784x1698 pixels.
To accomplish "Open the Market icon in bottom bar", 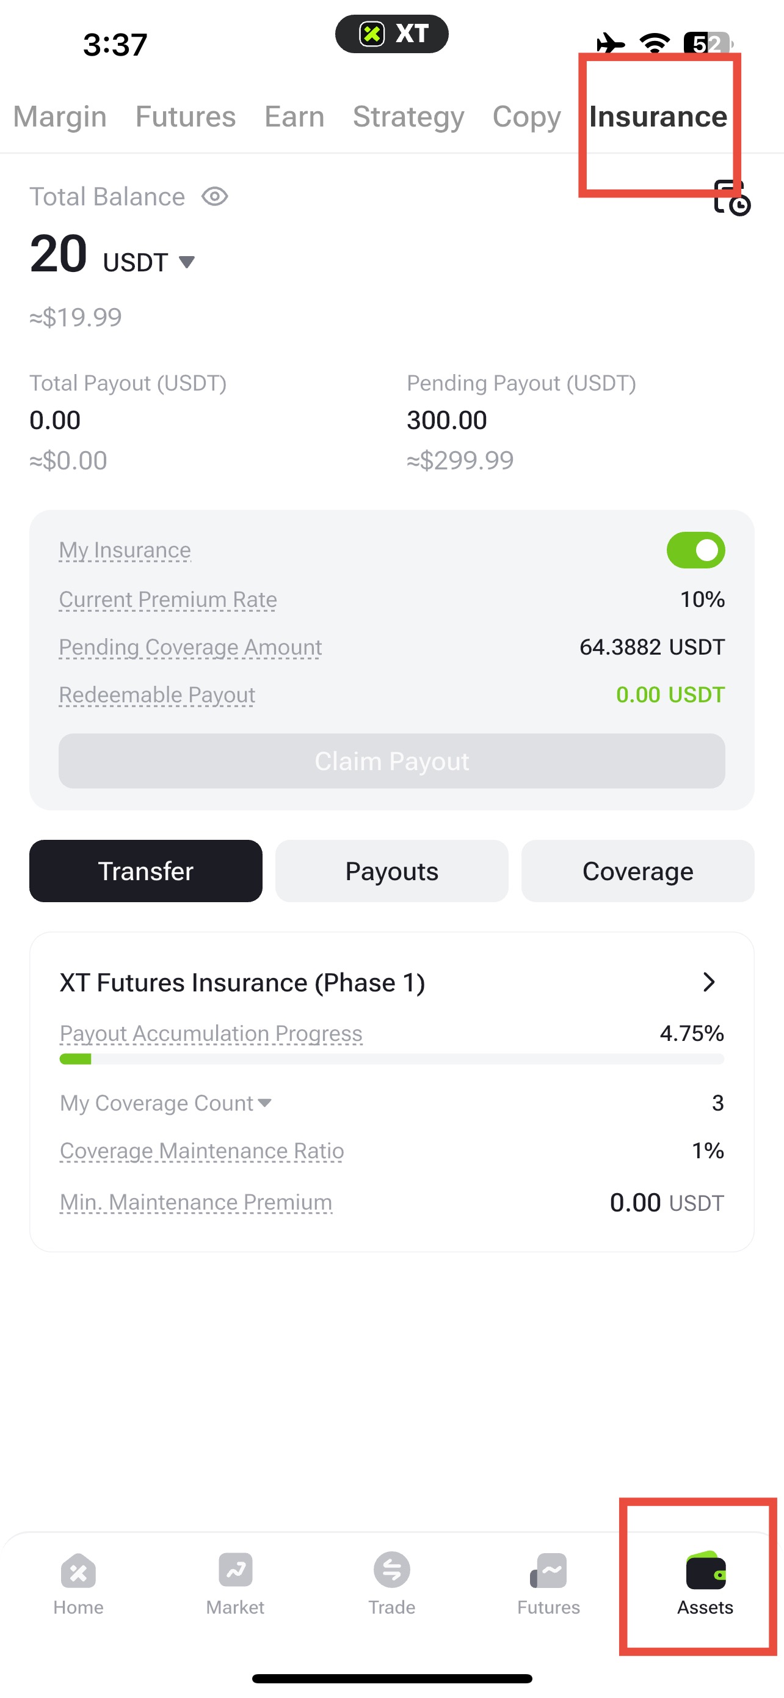I will (235, 1570).
